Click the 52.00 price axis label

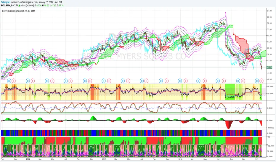(269, 61)
